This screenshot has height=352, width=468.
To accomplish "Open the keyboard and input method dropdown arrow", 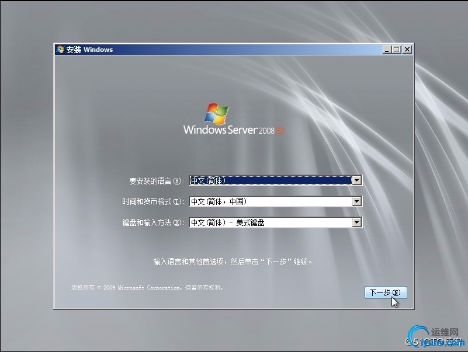I will [356, 222].
